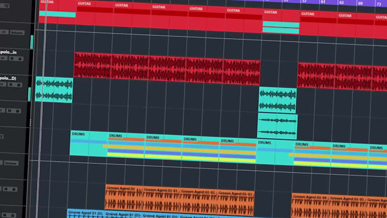The height and width of the screenshot is (218, 387).
Task: Click bar 57 on the ruler
Action: click(304, 1)
